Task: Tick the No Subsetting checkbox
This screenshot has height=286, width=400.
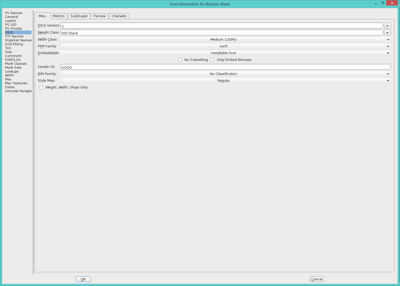Action: pyautogui.click(x=180, y=60)
